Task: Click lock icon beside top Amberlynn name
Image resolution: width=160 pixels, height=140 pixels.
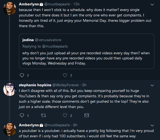Action: pyautogui.click(x=41, y=4)
